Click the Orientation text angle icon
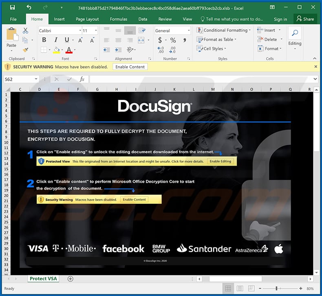322x296 pixels. point(130,49)
